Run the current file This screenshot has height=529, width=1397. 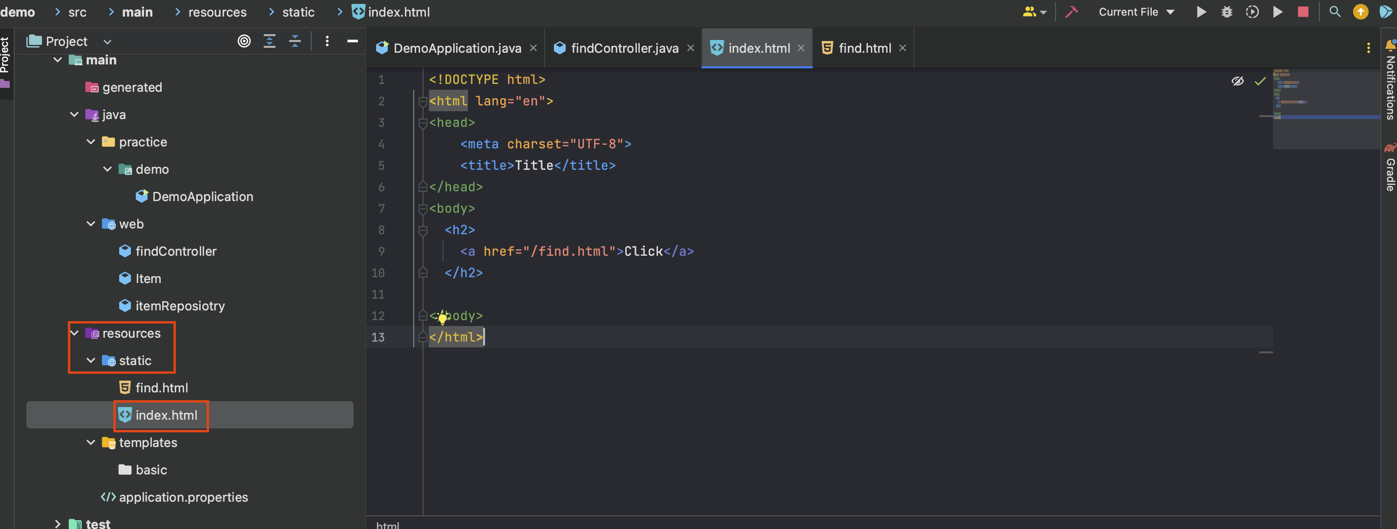(1201, 11)
